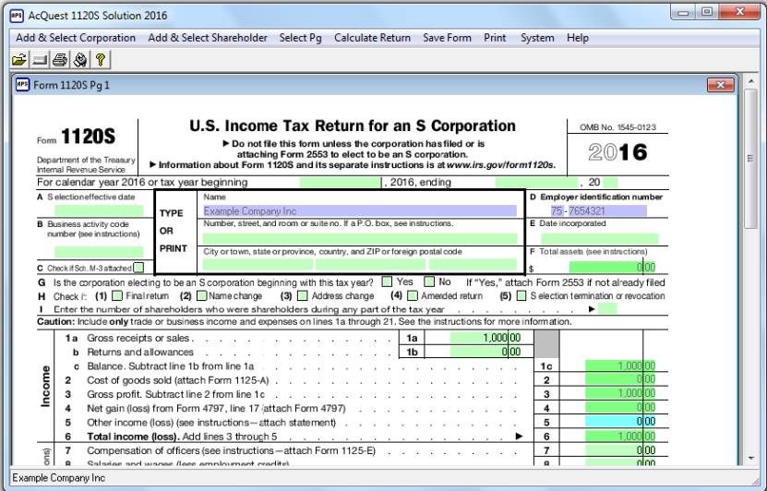The image size is (767, 491).
Task: Tick Yes for electing S corporation
Action: [387, 281]
